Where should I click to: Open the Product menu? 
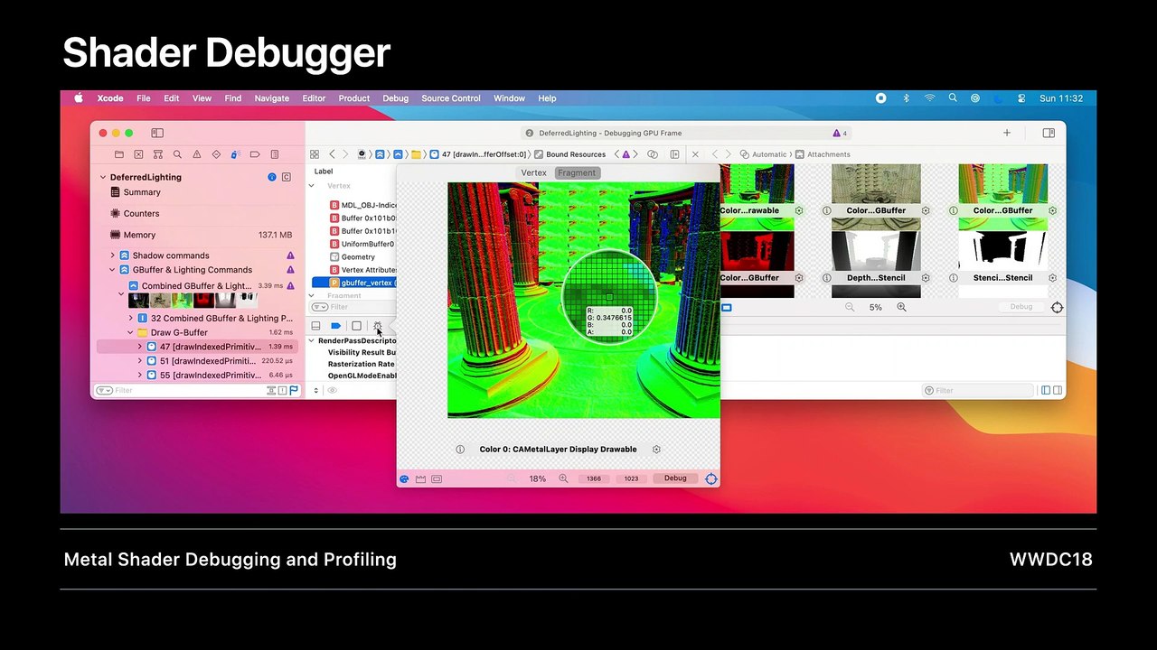point(354,98)
